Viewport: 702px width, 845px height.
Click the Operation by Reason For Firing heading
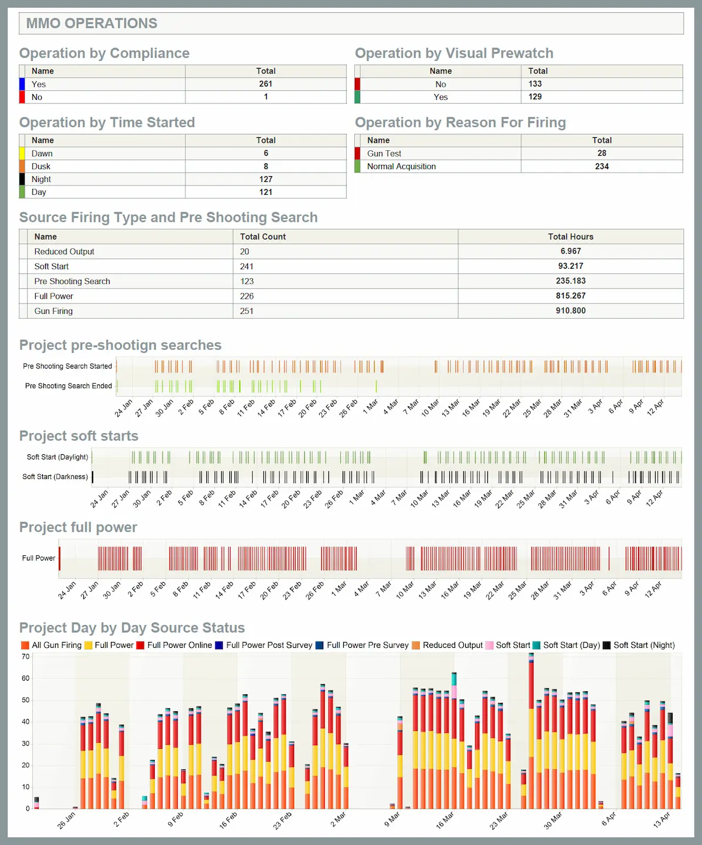pyautogui.click(x=460, y=123)
